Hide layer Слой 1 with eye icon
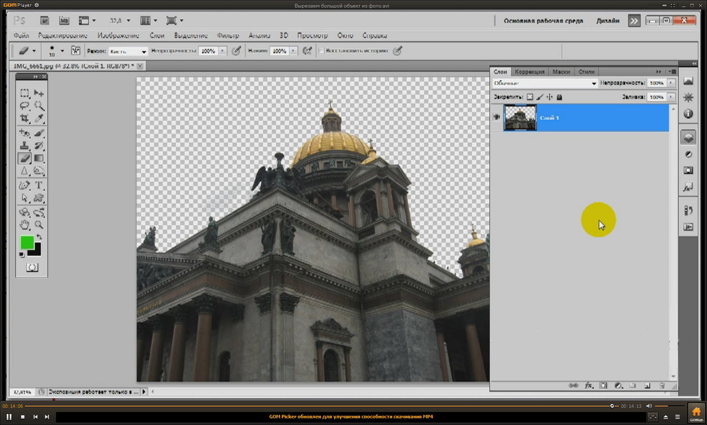The width and height of the screenshot is (707, 425). tap(497, 118)
